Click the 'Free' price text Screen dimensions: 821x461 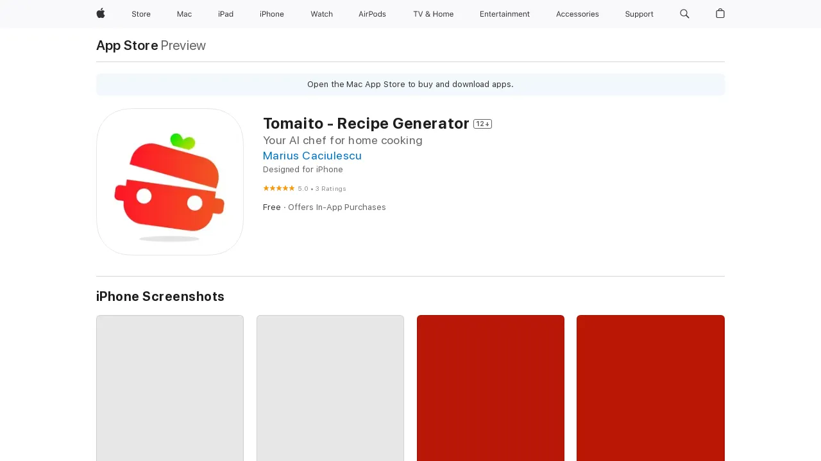click(272, 207)
